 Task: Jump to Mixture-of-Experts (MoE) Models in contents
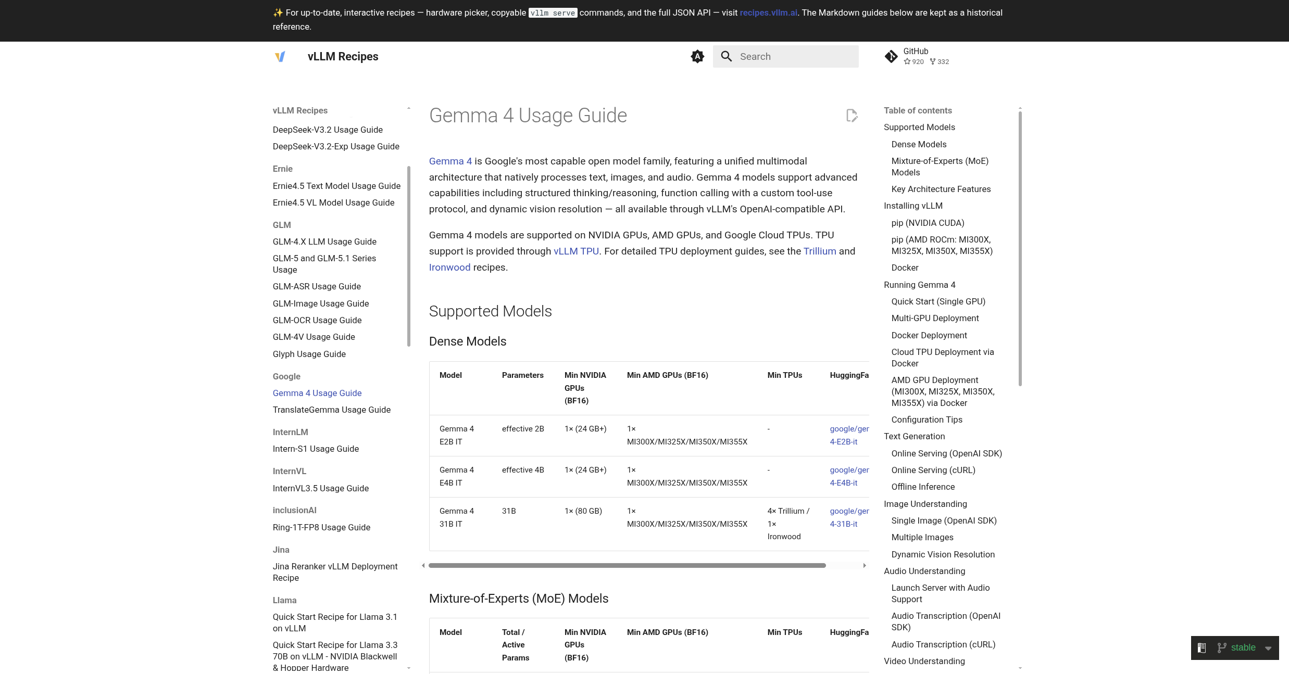[940, 167]
